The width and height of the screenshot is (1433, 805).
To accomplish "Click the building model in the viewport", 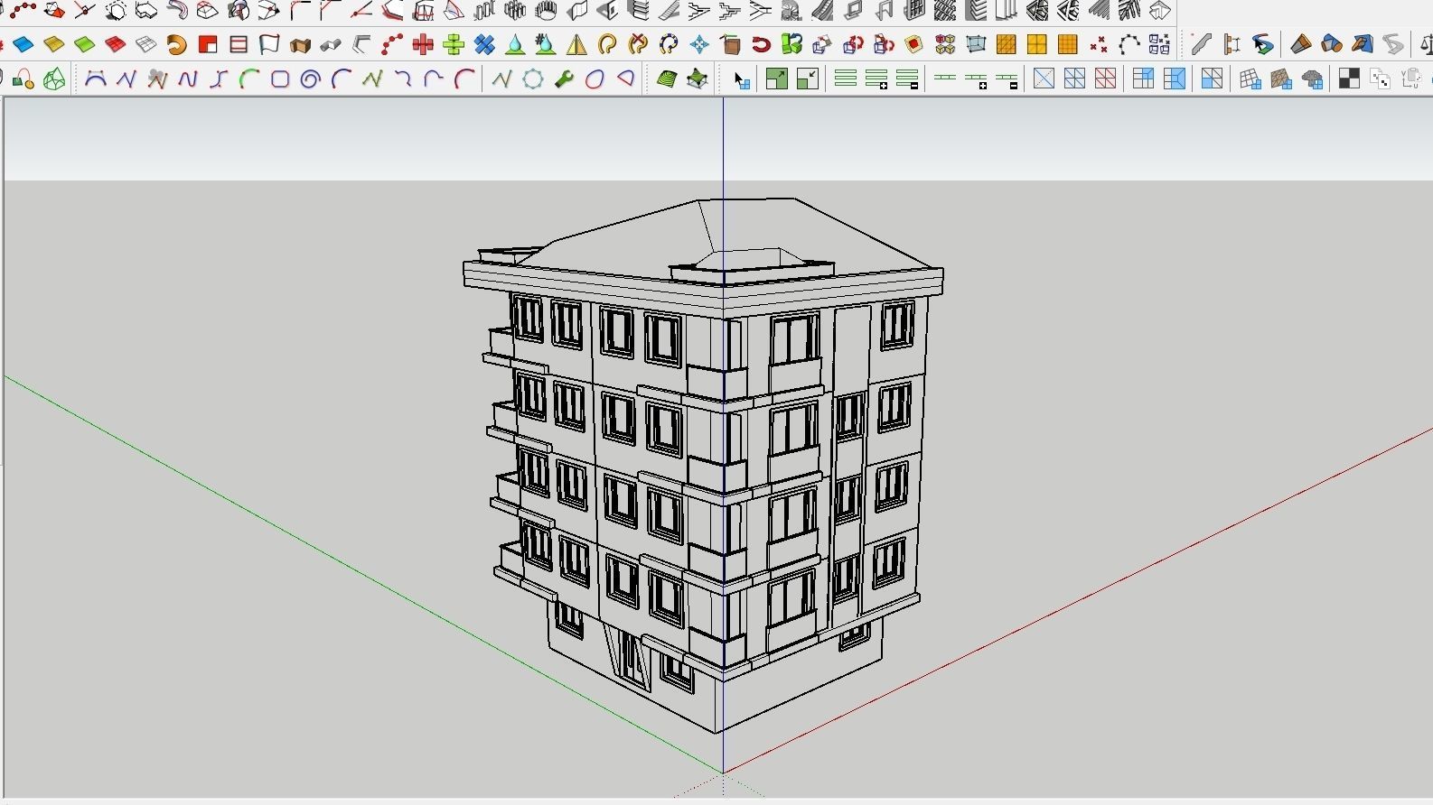I will point(703,465).
